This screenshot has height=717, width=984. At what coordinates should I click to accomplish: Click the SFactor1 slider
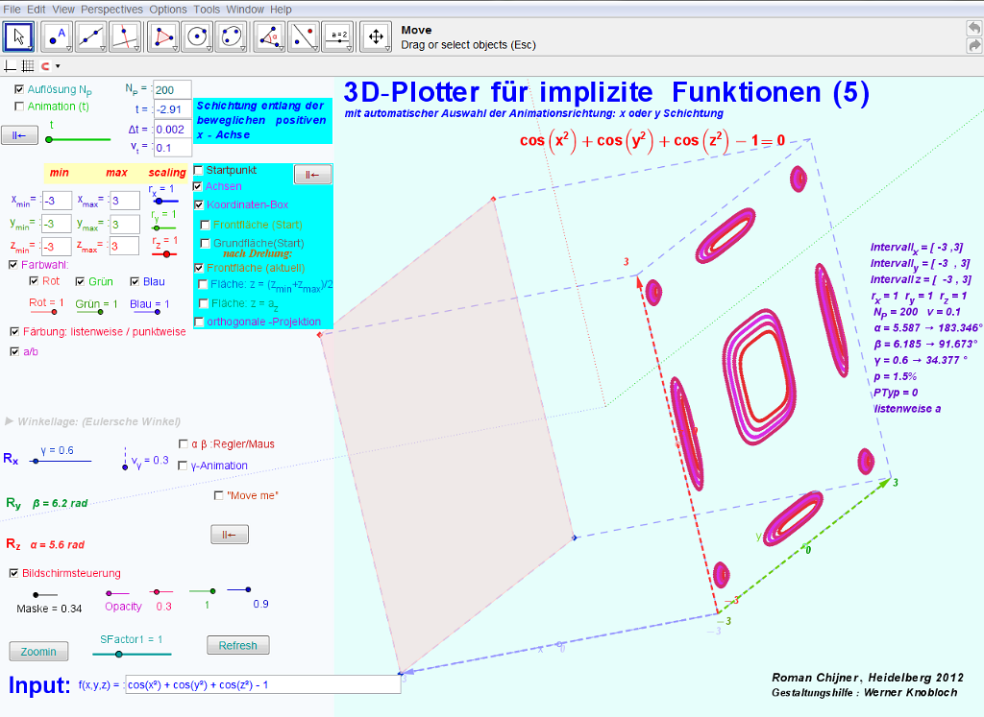point(118,654)
